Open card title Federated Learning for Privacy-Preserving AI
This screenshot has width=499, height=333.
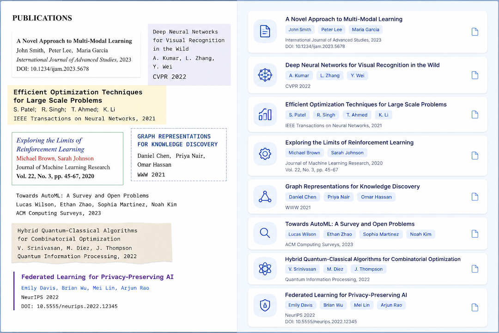346,295
